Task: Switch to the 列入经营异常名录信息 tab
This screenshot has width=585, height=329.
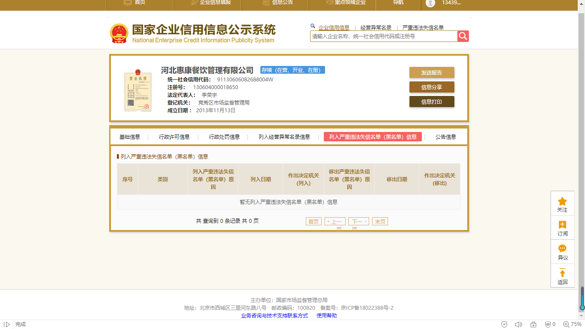Action: [284, 137]
